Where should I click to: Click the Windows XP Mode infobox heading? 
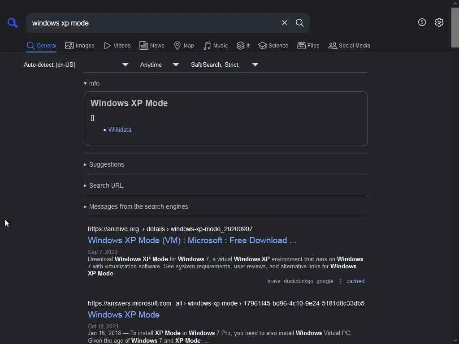click(129, 103)
